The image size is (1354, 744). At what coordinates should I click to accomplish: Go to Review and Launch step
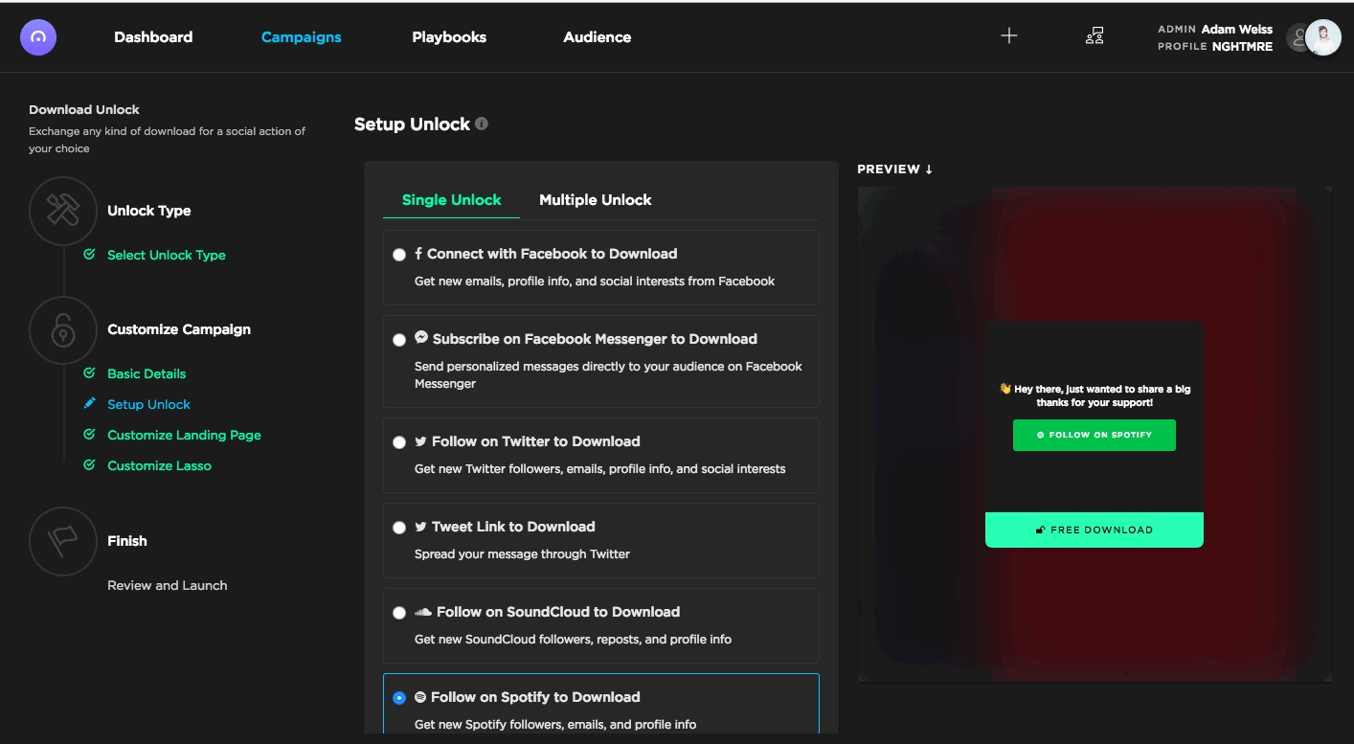coord(168,585)
